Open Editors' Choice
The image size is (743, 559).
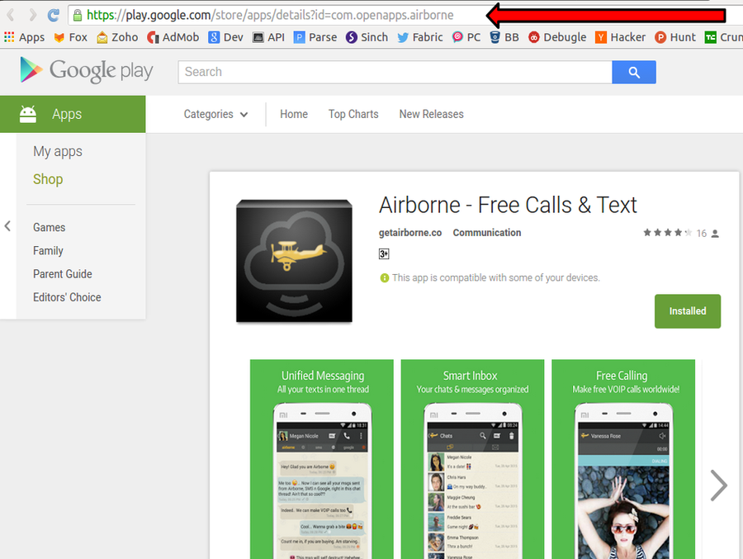[x=67, y=297]
